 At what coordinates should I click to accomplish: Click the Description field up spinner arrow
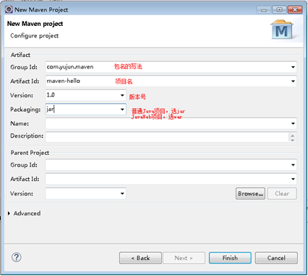tap(293, 135)
